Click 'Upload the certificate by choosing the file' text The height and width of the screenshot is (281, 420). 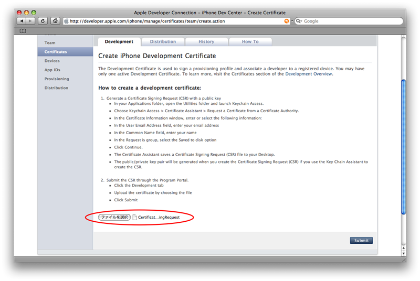point(153,193)
